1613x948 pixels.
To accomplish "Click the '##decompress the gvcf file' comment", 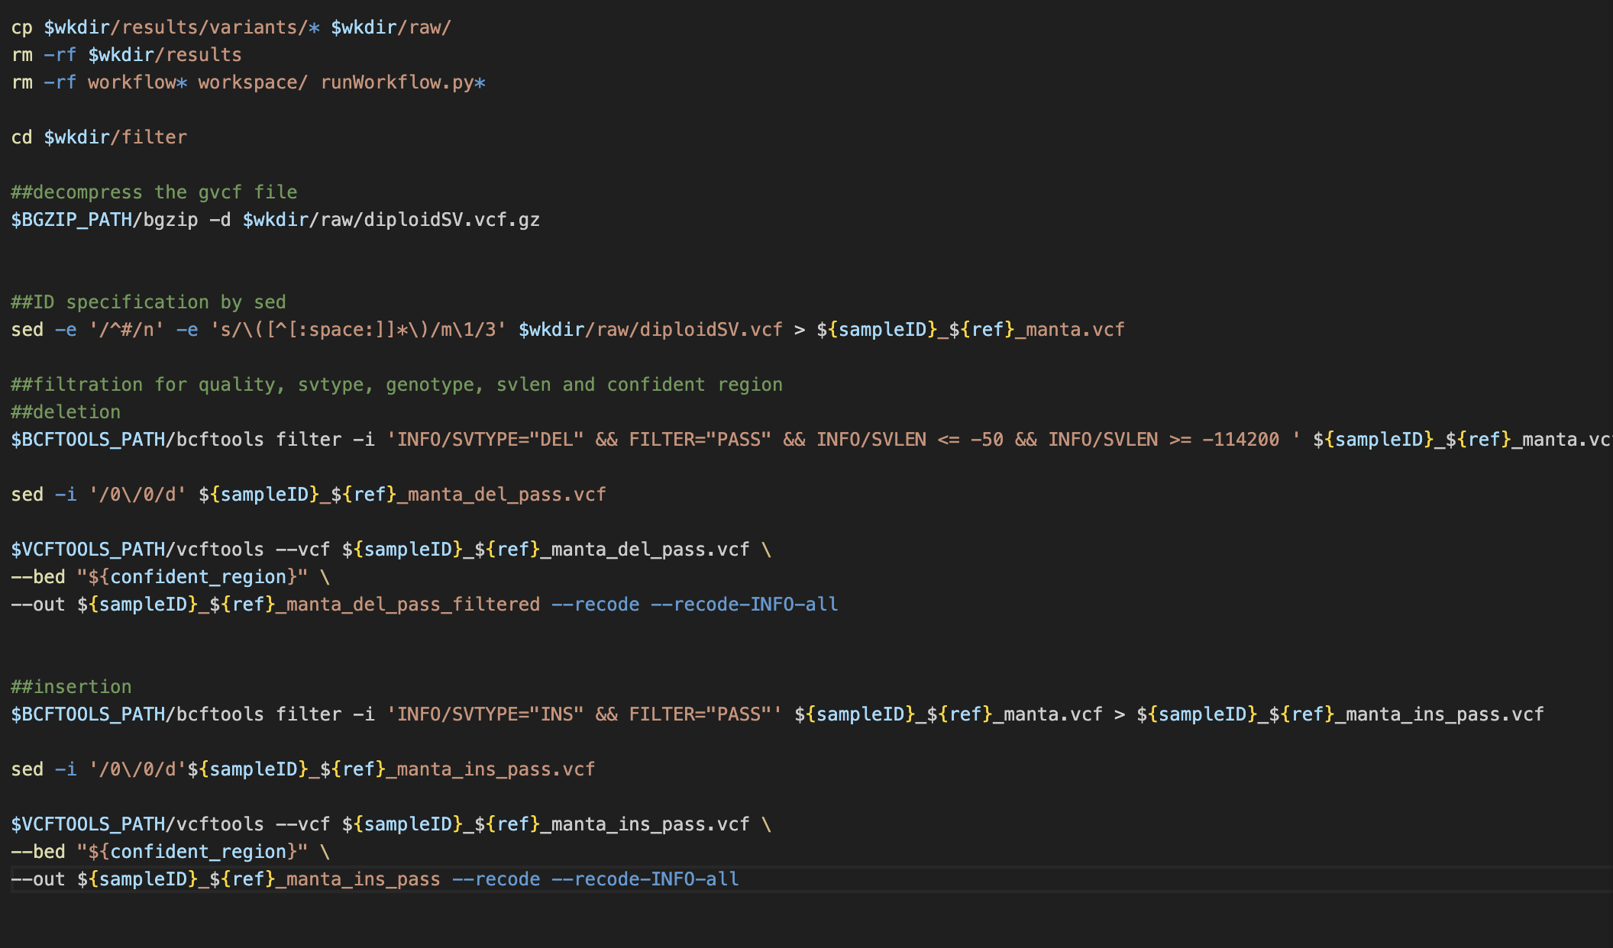I will pos(154,192).
